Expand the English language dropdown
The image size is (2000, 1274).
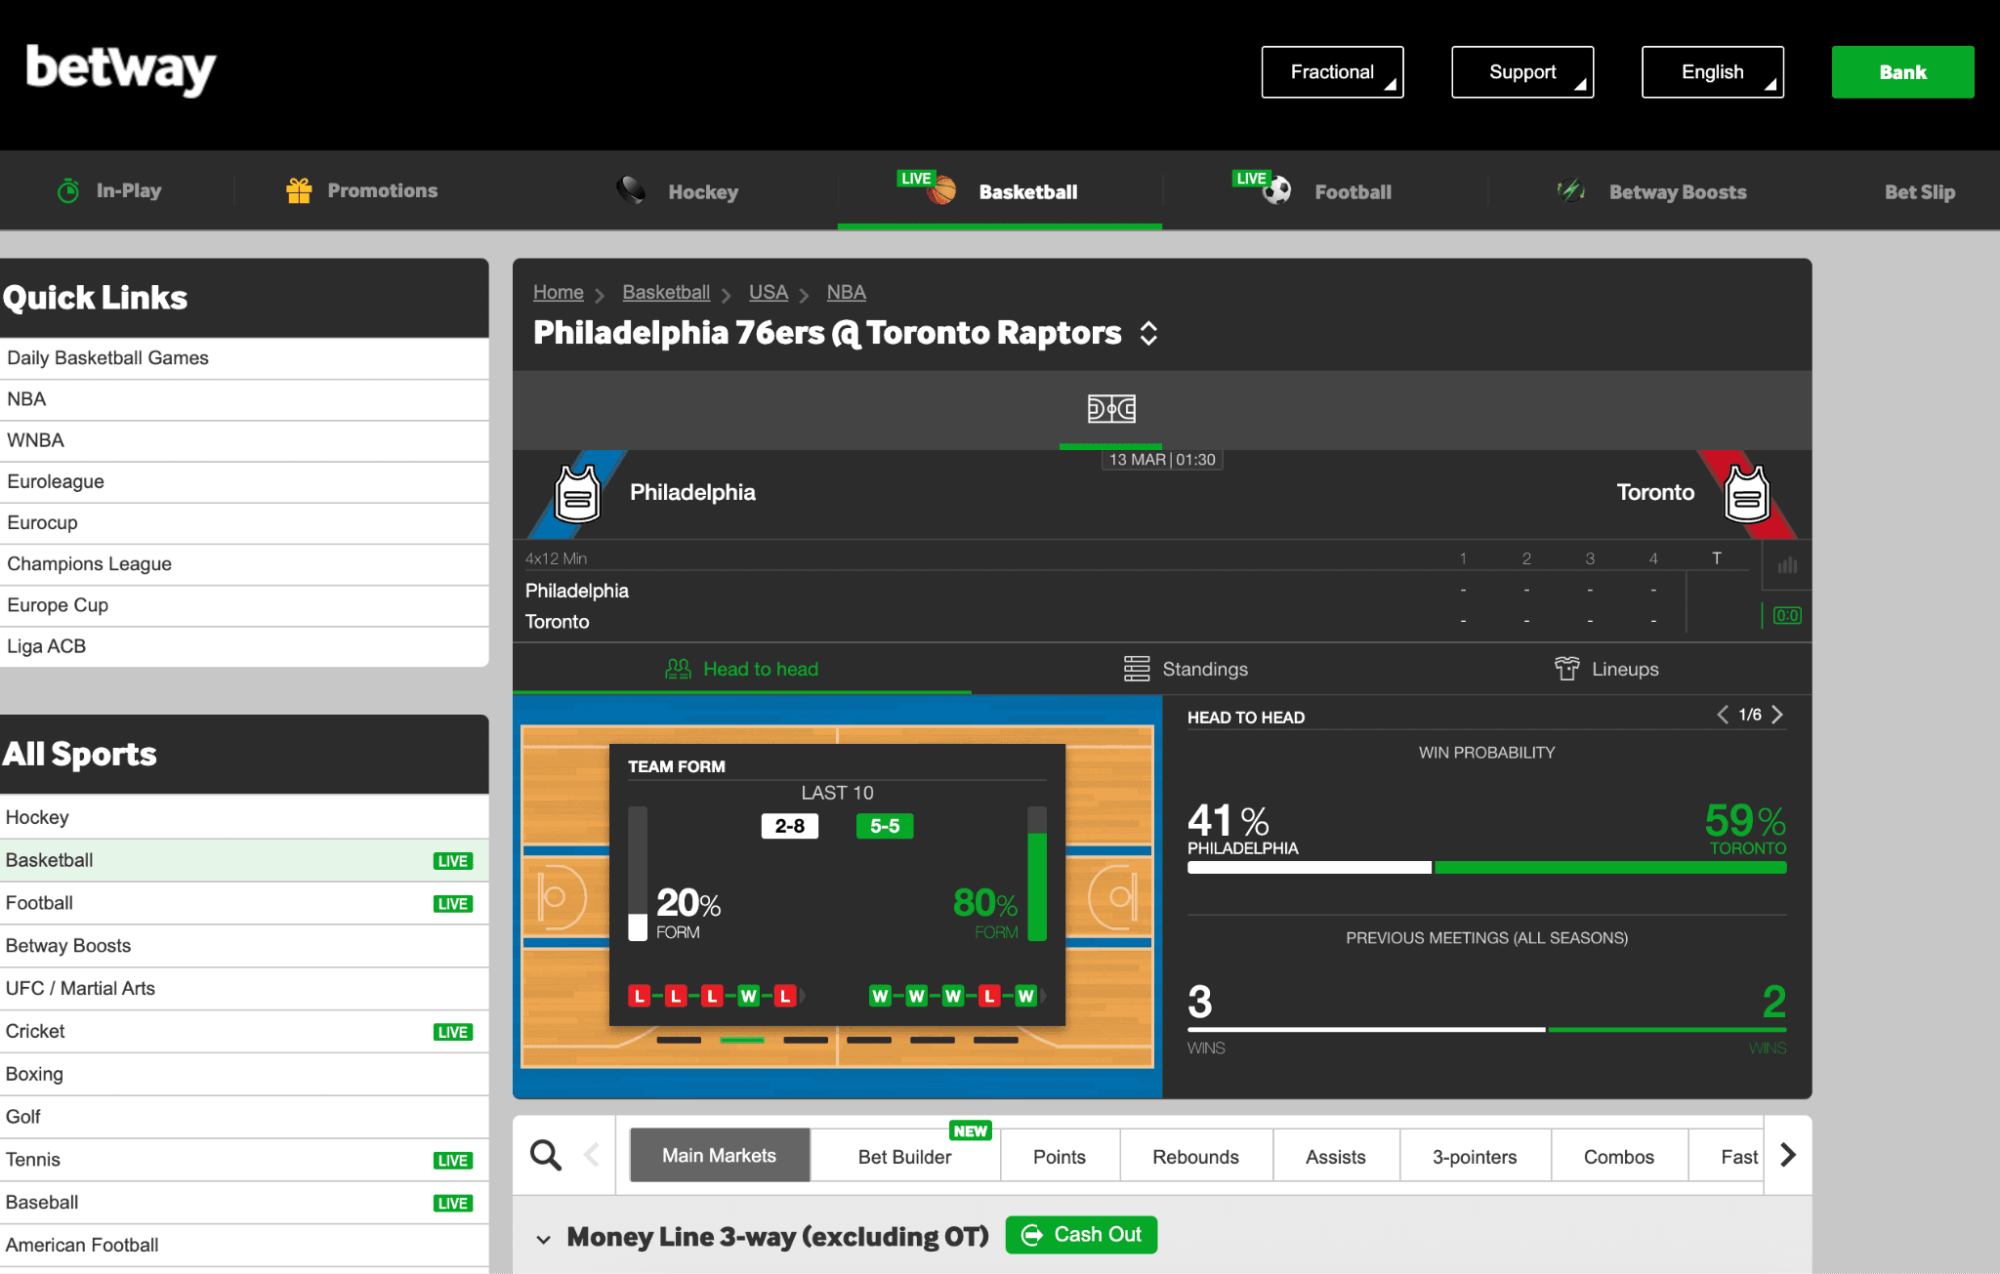[1712, 71]
